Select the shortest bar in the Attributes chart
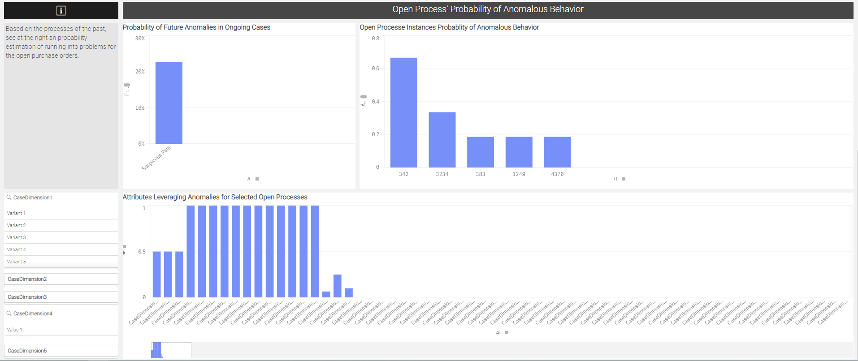858x361 pixels. [326, 294]
